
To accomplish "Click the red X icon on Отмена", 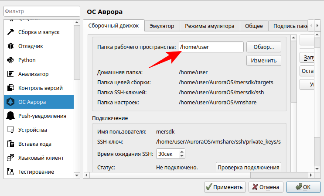I will point(255,187).
